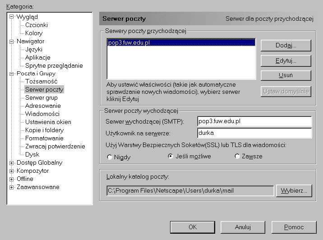Choose the 'Zawsze' SSL radio button
The height and width of the screenshot is (240, 323).
point(238,157)
